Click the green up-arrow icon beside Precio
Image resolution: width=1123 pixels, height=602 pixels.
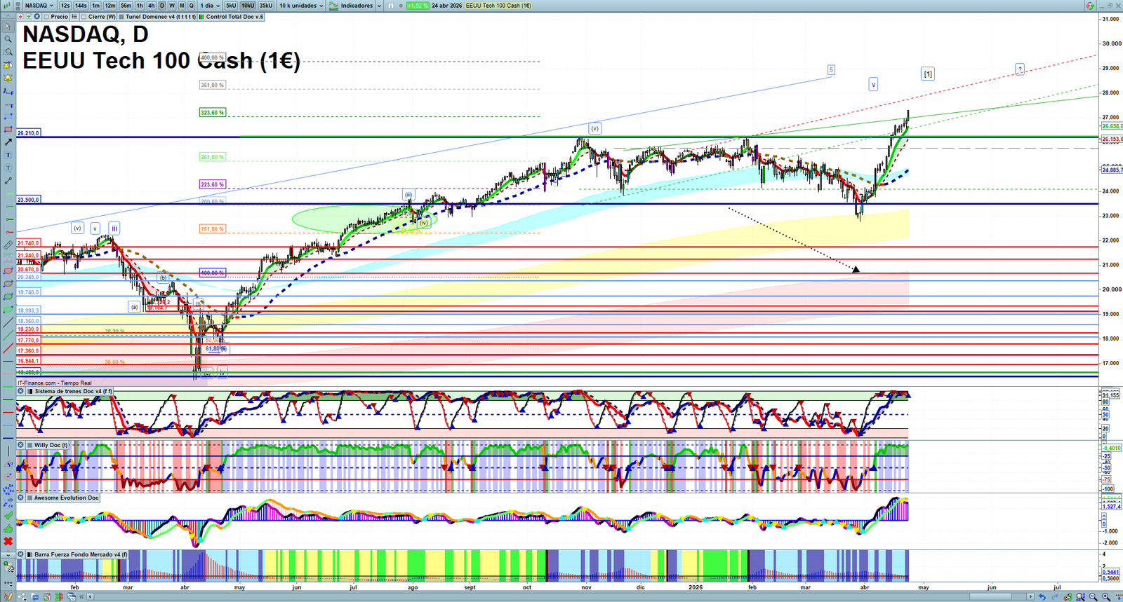pos(28,17)
